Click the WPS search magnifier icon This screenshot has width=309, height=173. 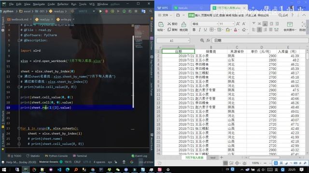tap(280, 15)
